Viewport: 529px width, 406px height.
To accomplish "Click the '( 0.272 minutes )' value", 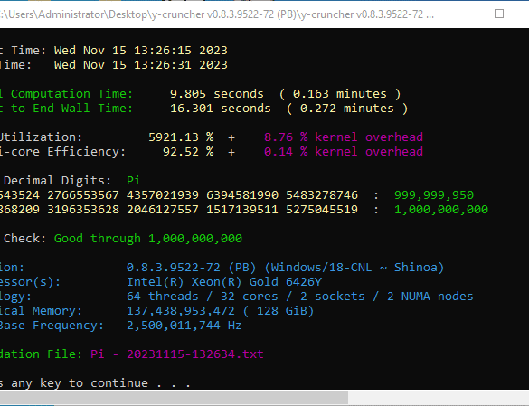I will [347, 108].
